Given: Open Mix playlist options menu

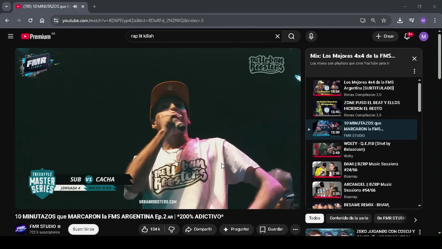Looking at the screenshot, I should (x=414, y=71).
